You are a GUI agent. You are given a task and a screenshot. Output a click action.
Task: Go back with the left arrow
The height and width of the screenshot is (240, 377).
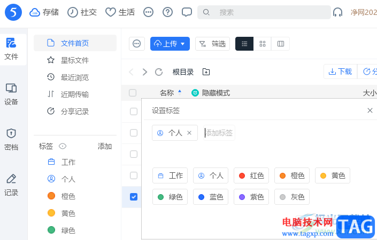coord(131,72)
